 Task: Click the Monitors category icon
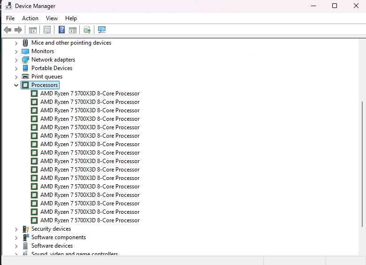pos(25,51)
